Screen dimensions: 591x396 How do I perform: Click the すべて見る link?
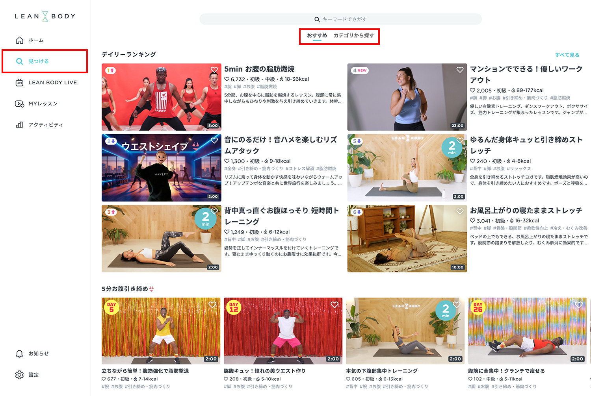click(x=567, y=55)
